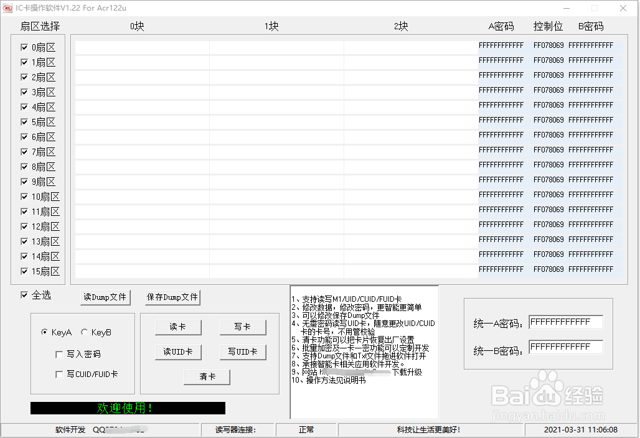The width and height of the screenshot is (640, 438).
Task: Click sector 8 block 1 data field
Action: click(x=277, y=167)
